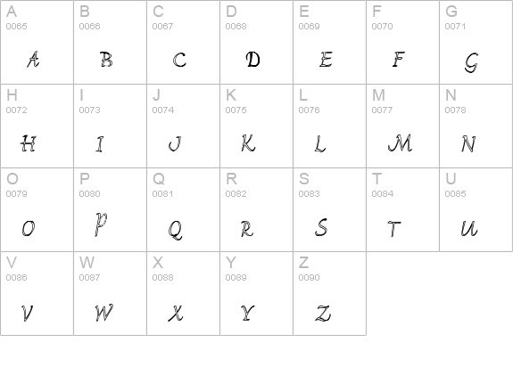
Task: Select the letter H glyph preview
Action: [x=29, y=143]
